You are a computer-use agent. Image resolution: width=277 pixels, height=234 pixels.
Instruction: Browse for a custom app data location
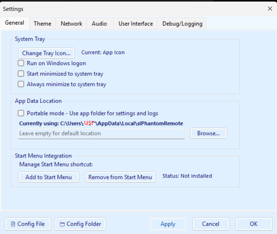pyautogui.click(x=208, y=133)
